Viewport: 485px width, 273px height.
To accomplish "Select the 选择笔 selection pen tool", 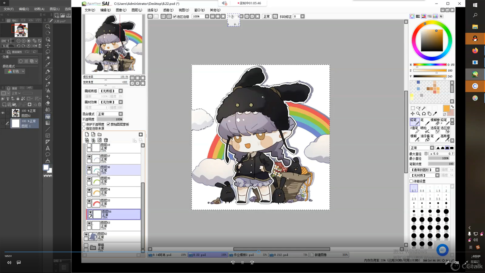I will [x=435, y=130].
